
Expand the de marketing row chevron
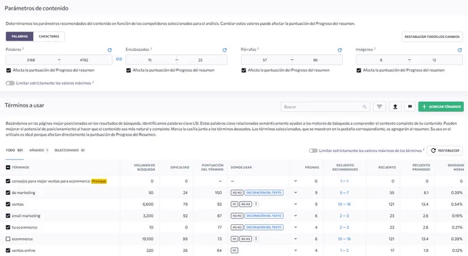pyautogui.click(x=295, y=193)
